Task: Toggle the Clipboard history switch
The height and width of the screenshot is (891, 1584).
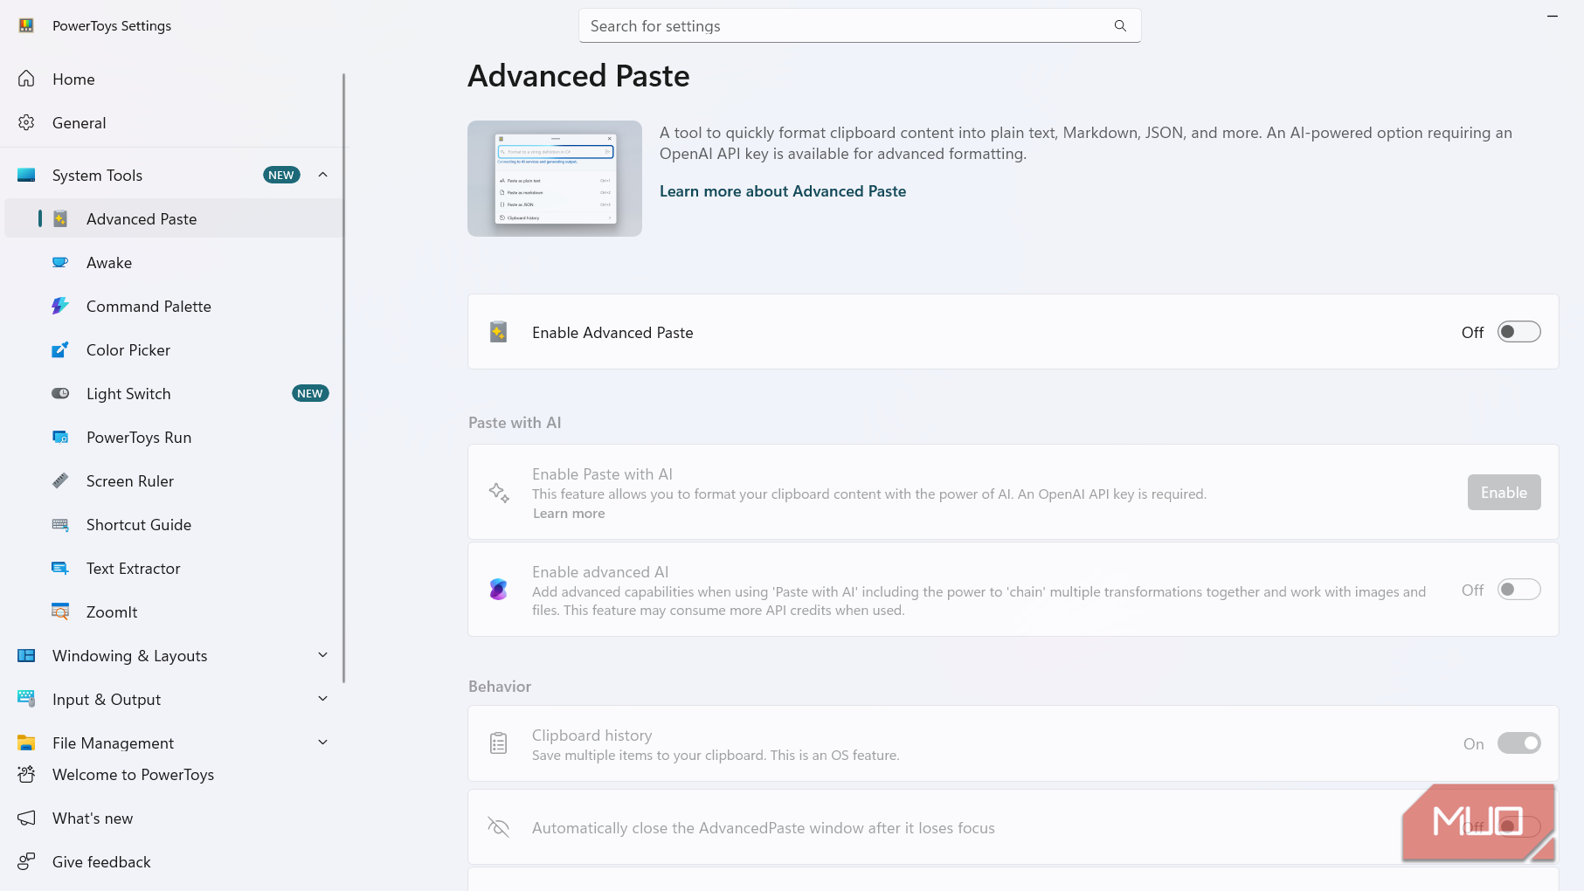Action: coord(1518,743)
